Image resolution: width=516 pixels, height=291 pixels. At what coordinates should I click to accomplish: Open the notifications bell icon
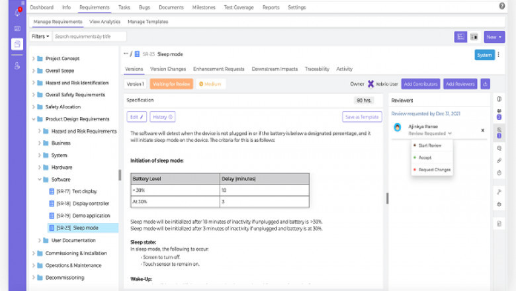click(x=17, y=13)
